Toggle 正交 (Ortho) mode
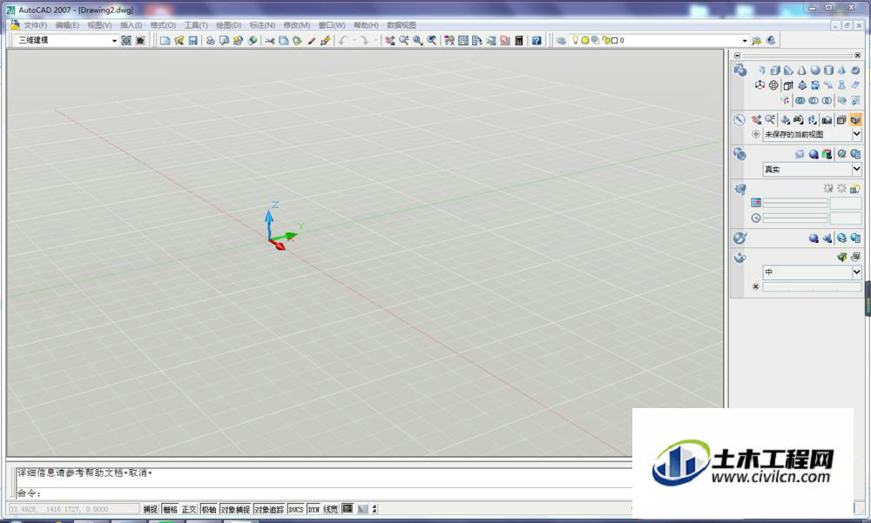This screenshot has width=871, height=523. [x=189, y=509]
